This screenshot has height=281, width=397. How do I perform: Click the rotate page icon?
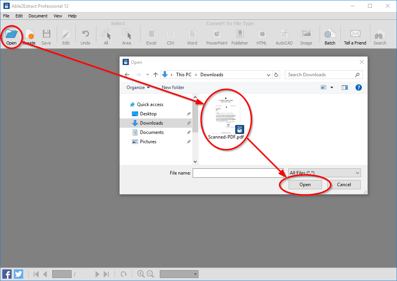[x=123, y=274]
